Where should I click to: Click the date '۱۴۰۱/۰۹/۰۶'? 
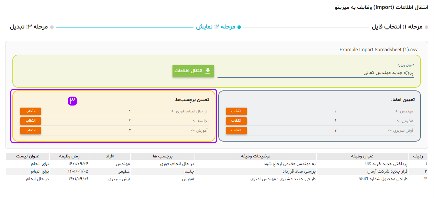click(78, 179)
